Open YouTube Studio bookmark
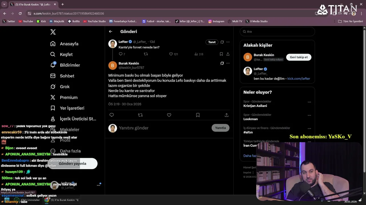 coord(94,21)
